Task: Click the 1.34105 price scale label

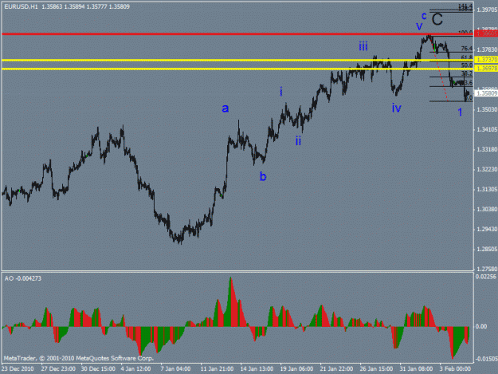Action: tap(487, 130)
